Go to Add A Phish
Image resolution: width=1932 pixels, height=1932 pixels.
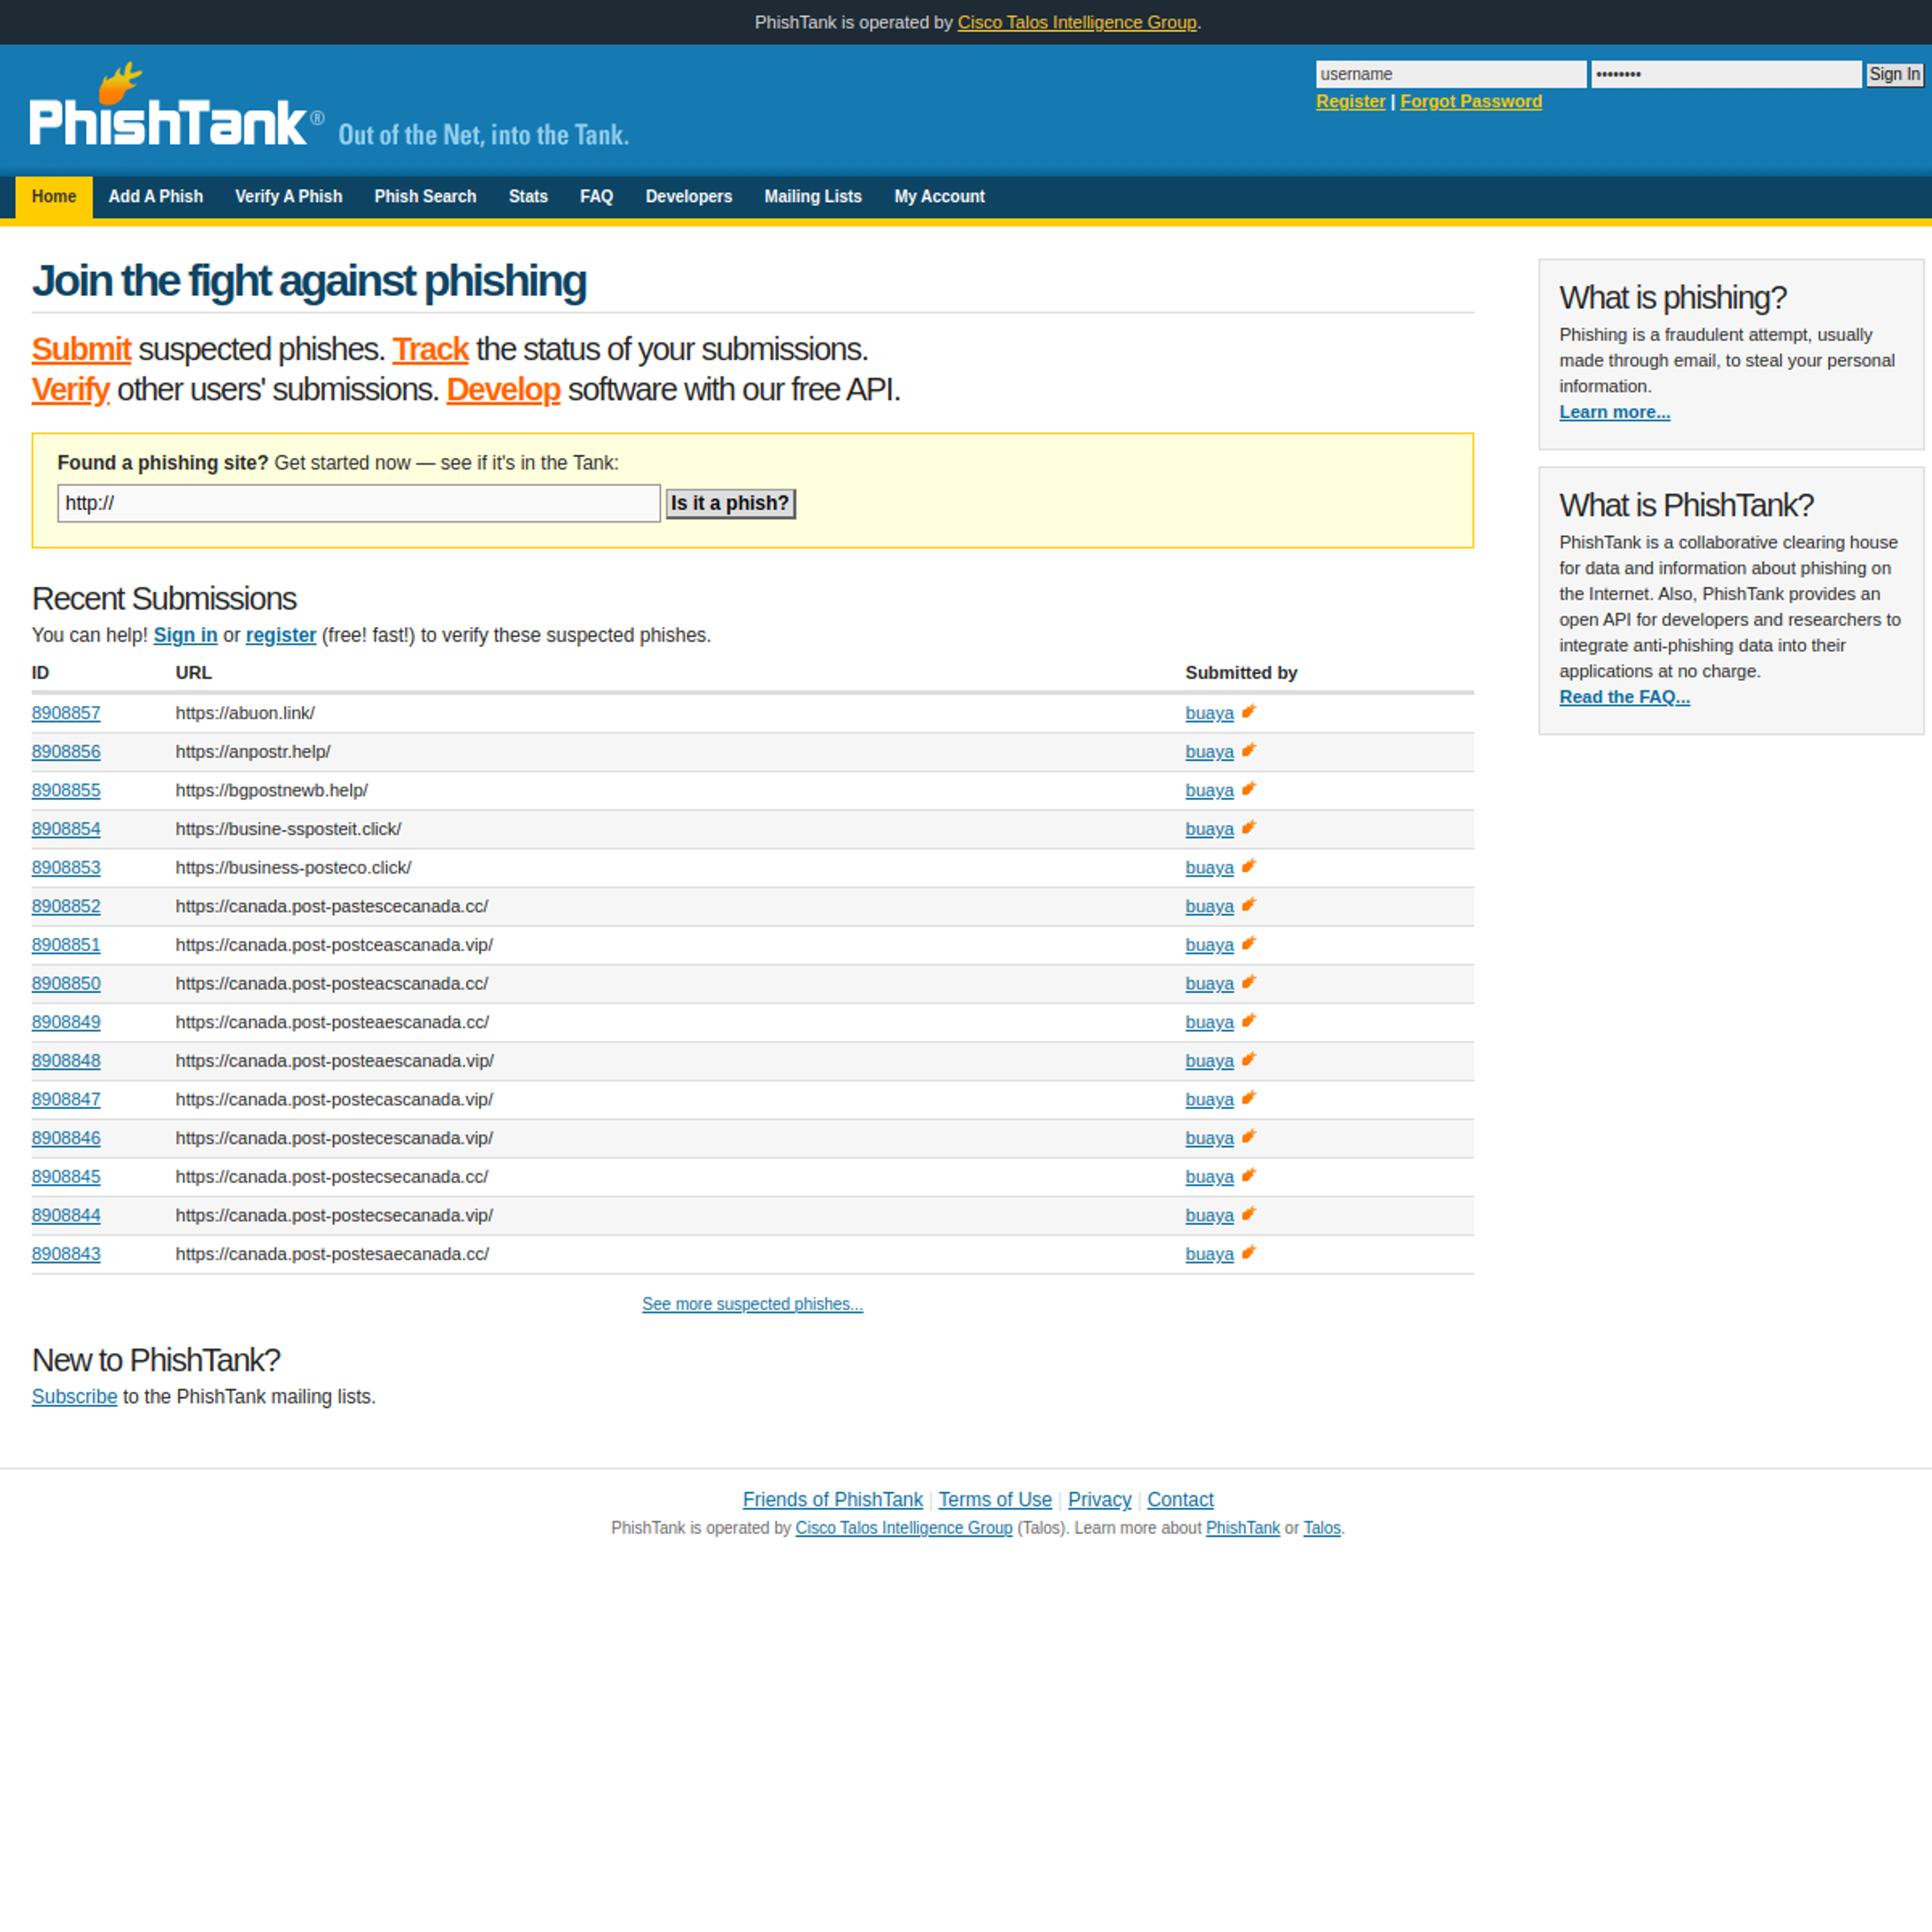pos(156,197)
